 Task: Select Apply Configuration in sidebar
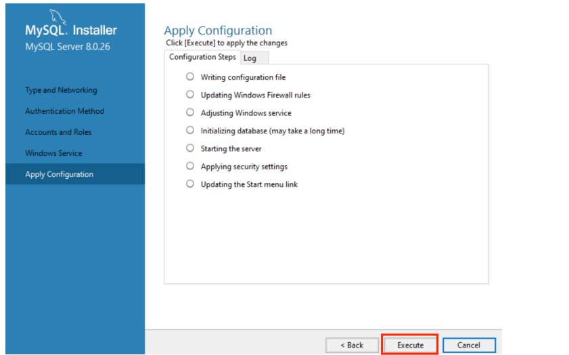(x=75, y=174)
